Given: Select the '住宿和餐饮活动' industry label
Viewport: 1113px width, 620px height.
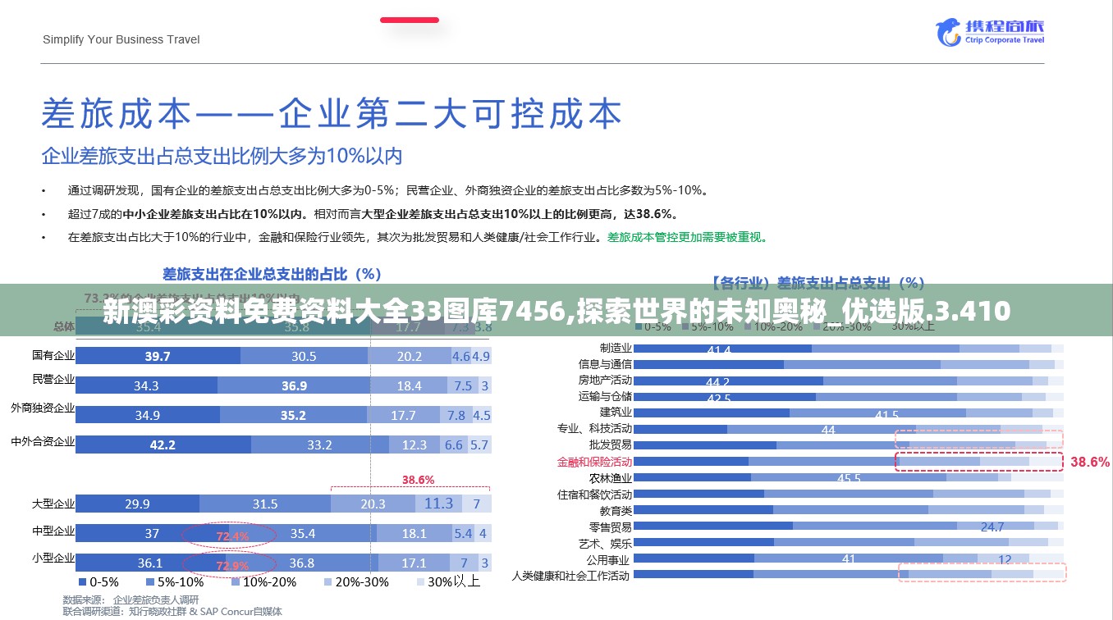Looking at the screenshot, I should coord(594,494).
